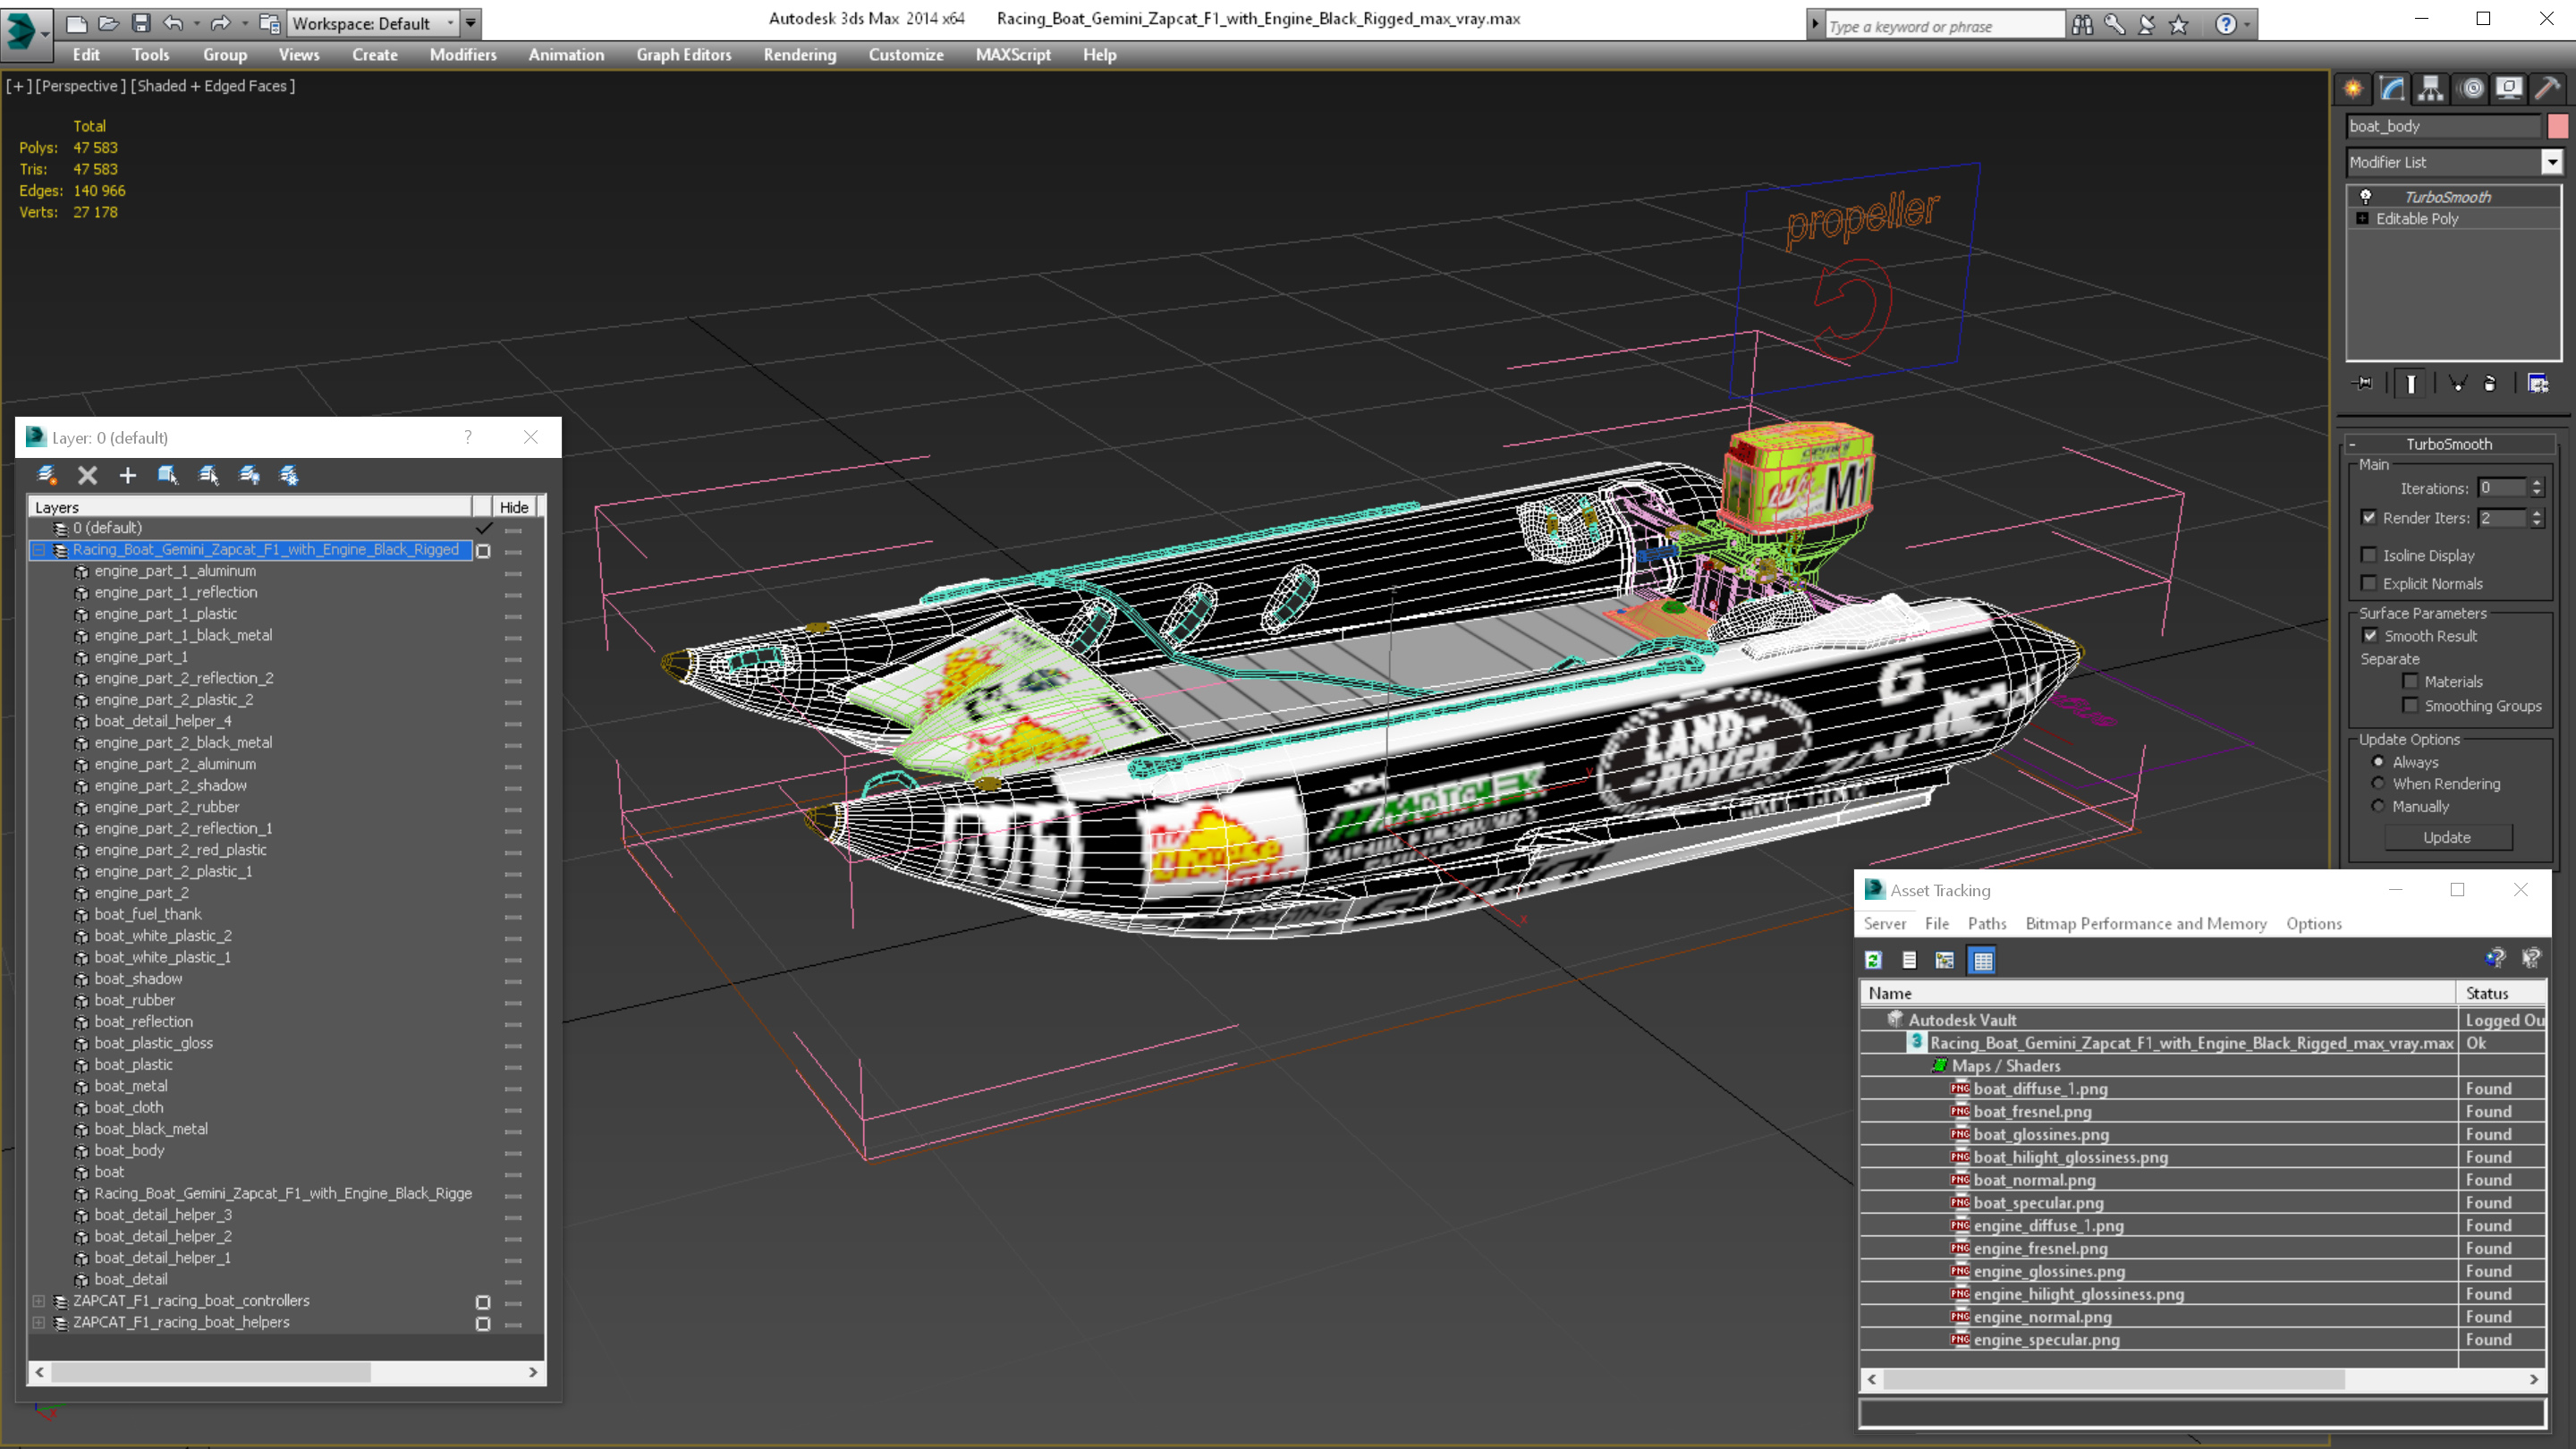Click the Undo arrow in quick access toolbar
Screen dimensions: 2576x1449
click(x=173, y=22)
